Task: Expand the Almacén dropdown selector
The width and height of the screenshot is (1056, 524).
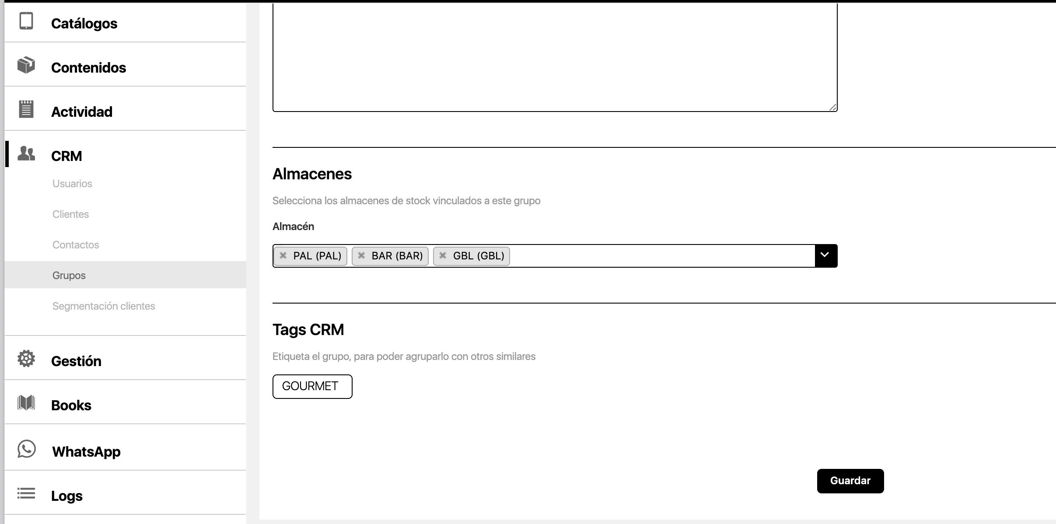Action: click(824, 256)
